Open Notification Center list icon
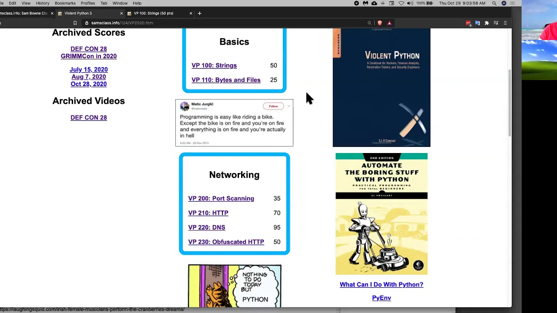The height and width of the screenshot is (313, 557). coord(513,3)
